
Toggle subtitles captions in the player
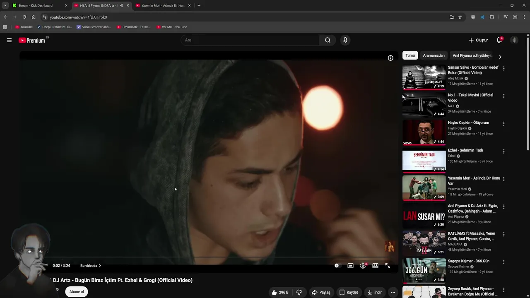pyautogui.click(x=350, y=266)
